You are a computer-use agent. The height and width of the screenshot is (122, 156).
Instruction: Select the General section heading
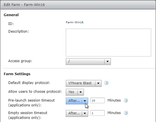[11, 15]
